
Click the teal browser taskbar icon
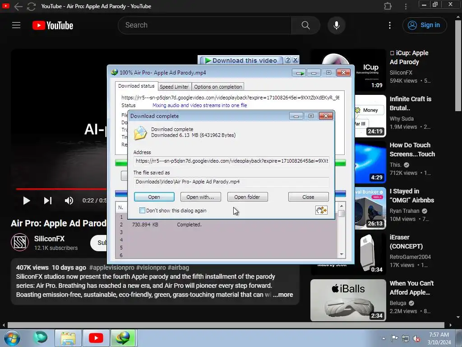[x=41, y=338]
